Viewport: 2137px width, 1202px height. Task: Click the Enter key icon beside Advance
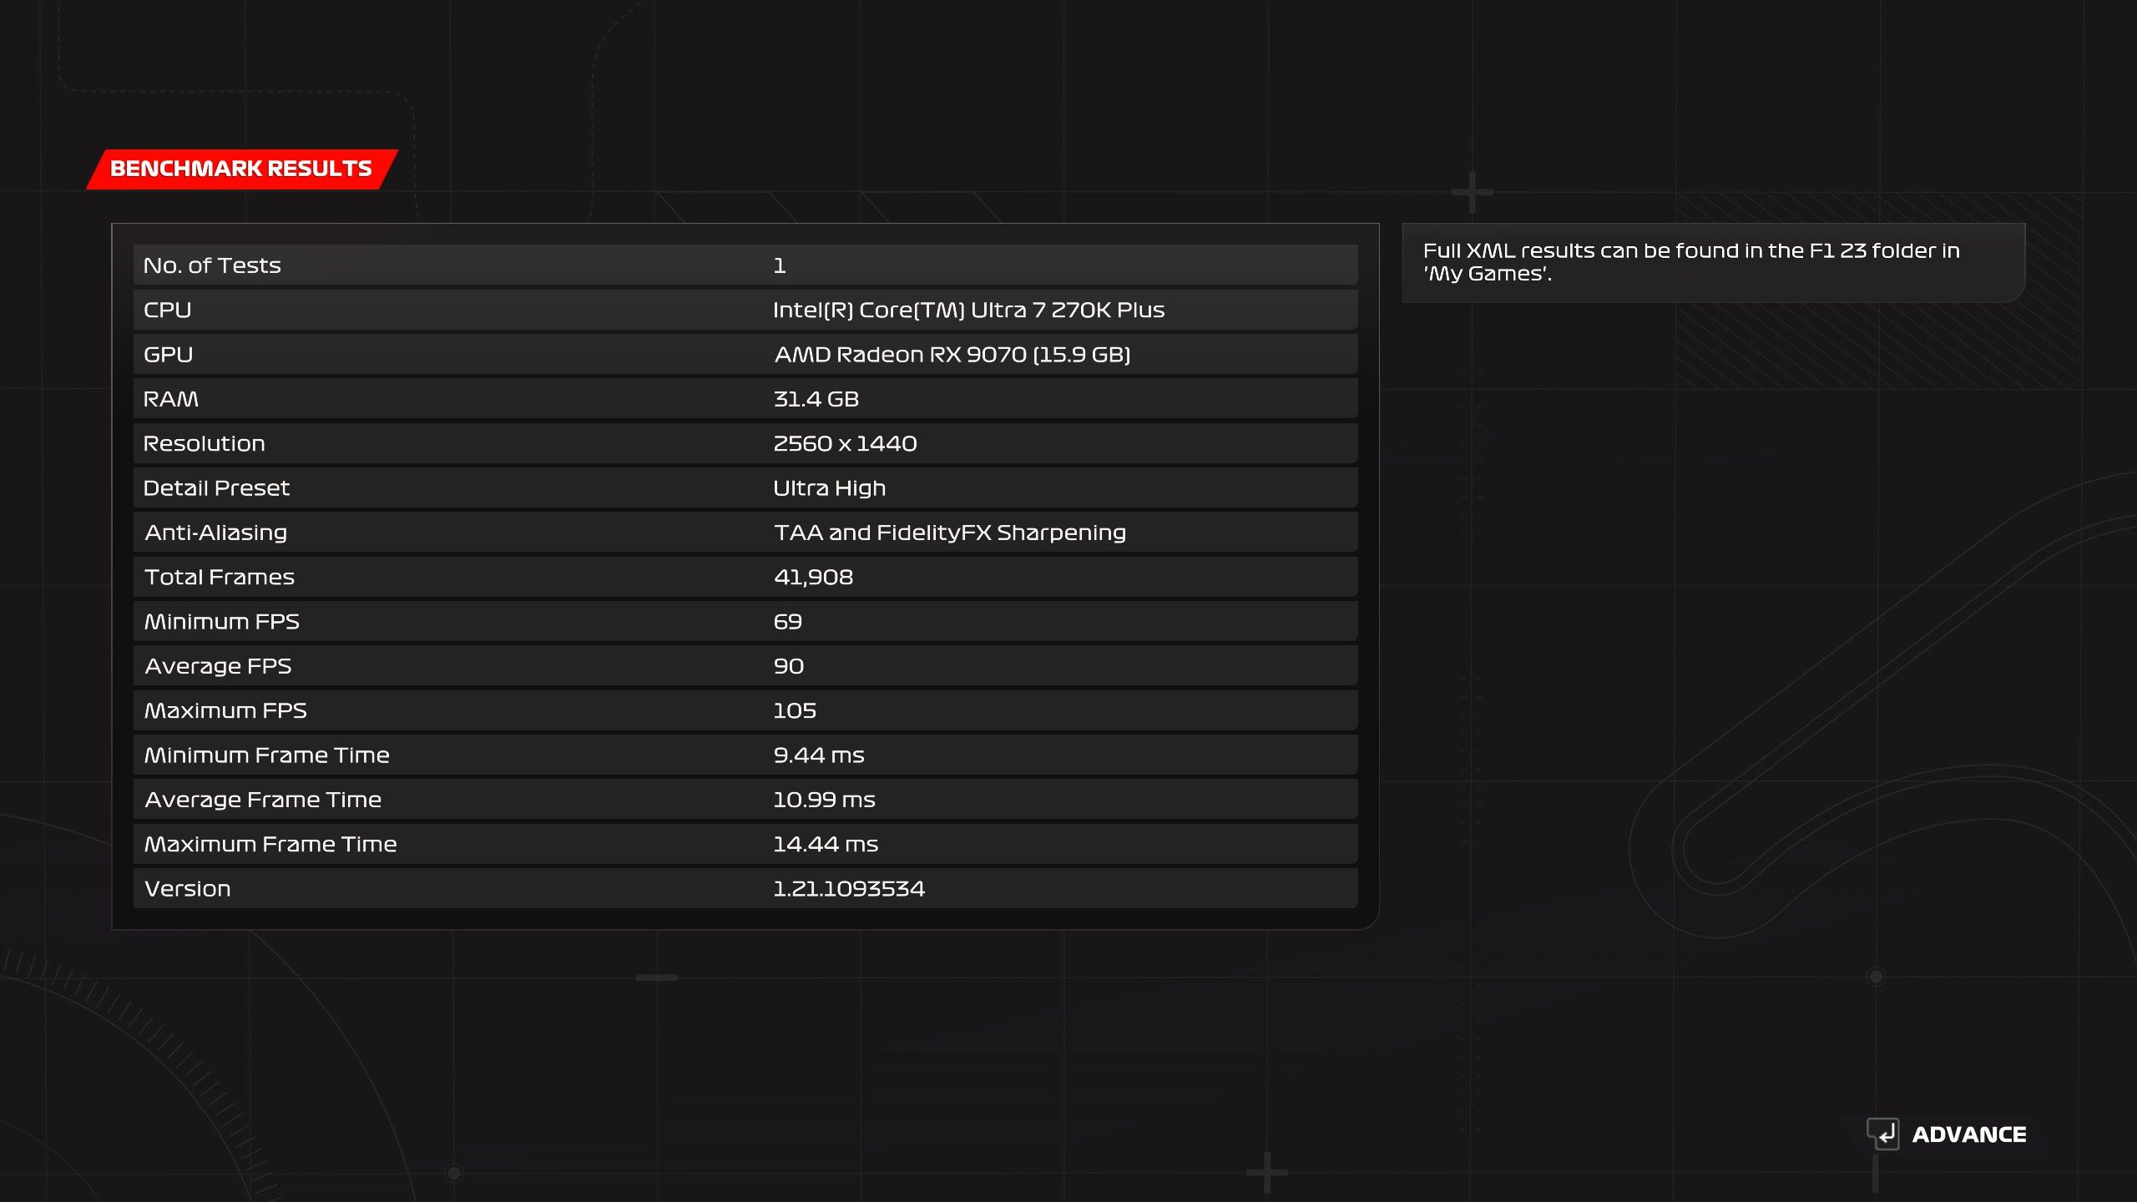point(1883,1134)
